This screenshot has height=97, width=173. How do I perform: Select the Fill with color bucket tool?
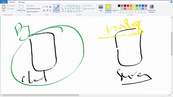point(47,7)
